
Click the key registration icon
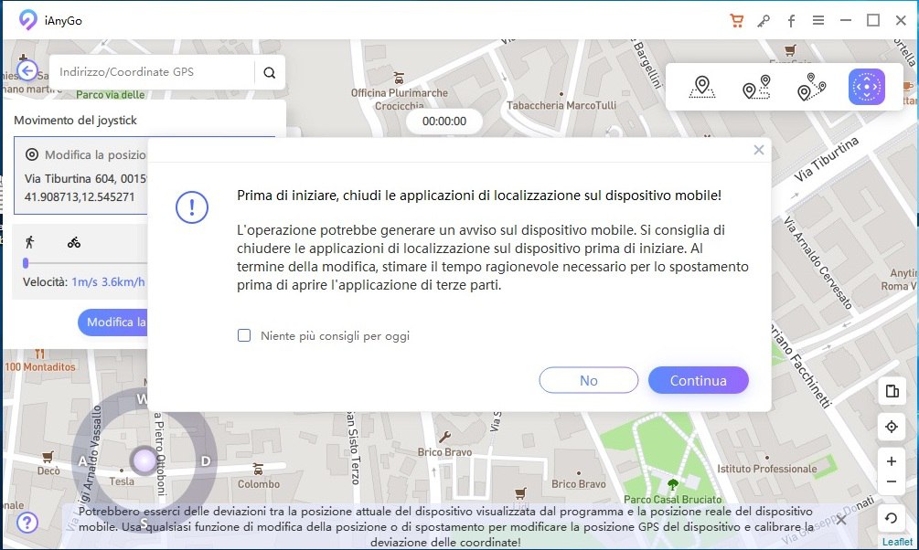click(764, 19)
